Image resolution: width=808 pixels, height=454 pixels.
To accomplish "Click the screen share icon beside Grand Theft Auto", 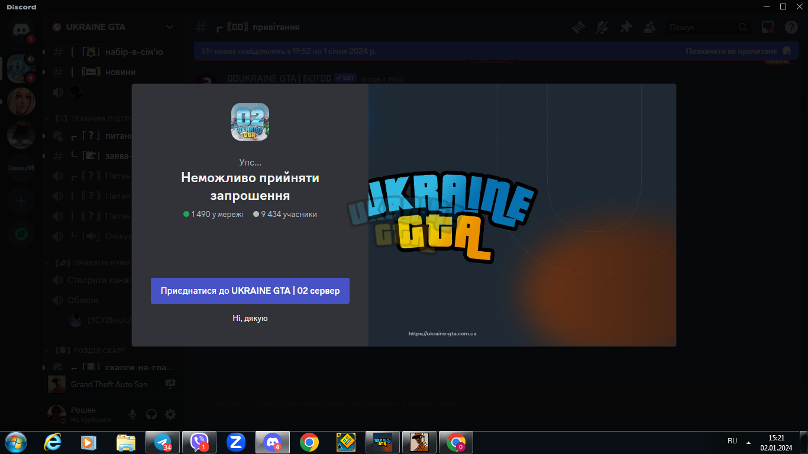I will click(170, 384).
